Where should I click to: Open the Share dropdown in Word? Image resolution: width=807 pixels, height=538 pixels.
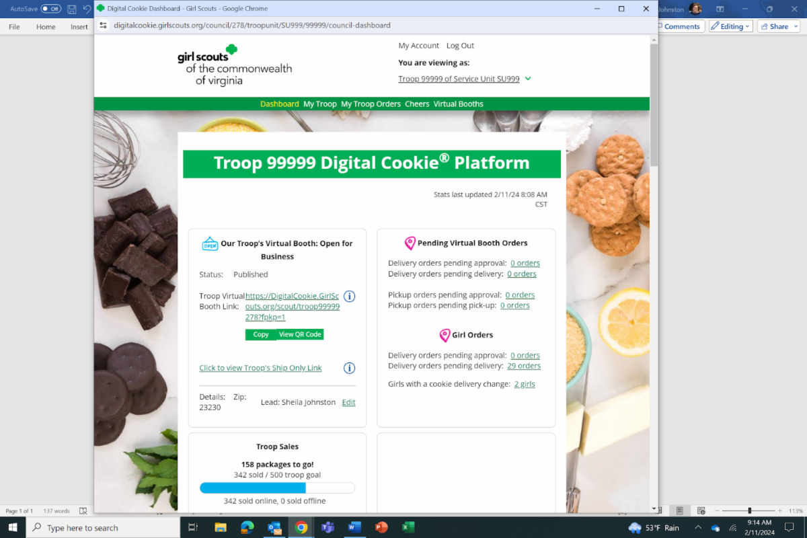pyautogui.click(x=778, y=26)
